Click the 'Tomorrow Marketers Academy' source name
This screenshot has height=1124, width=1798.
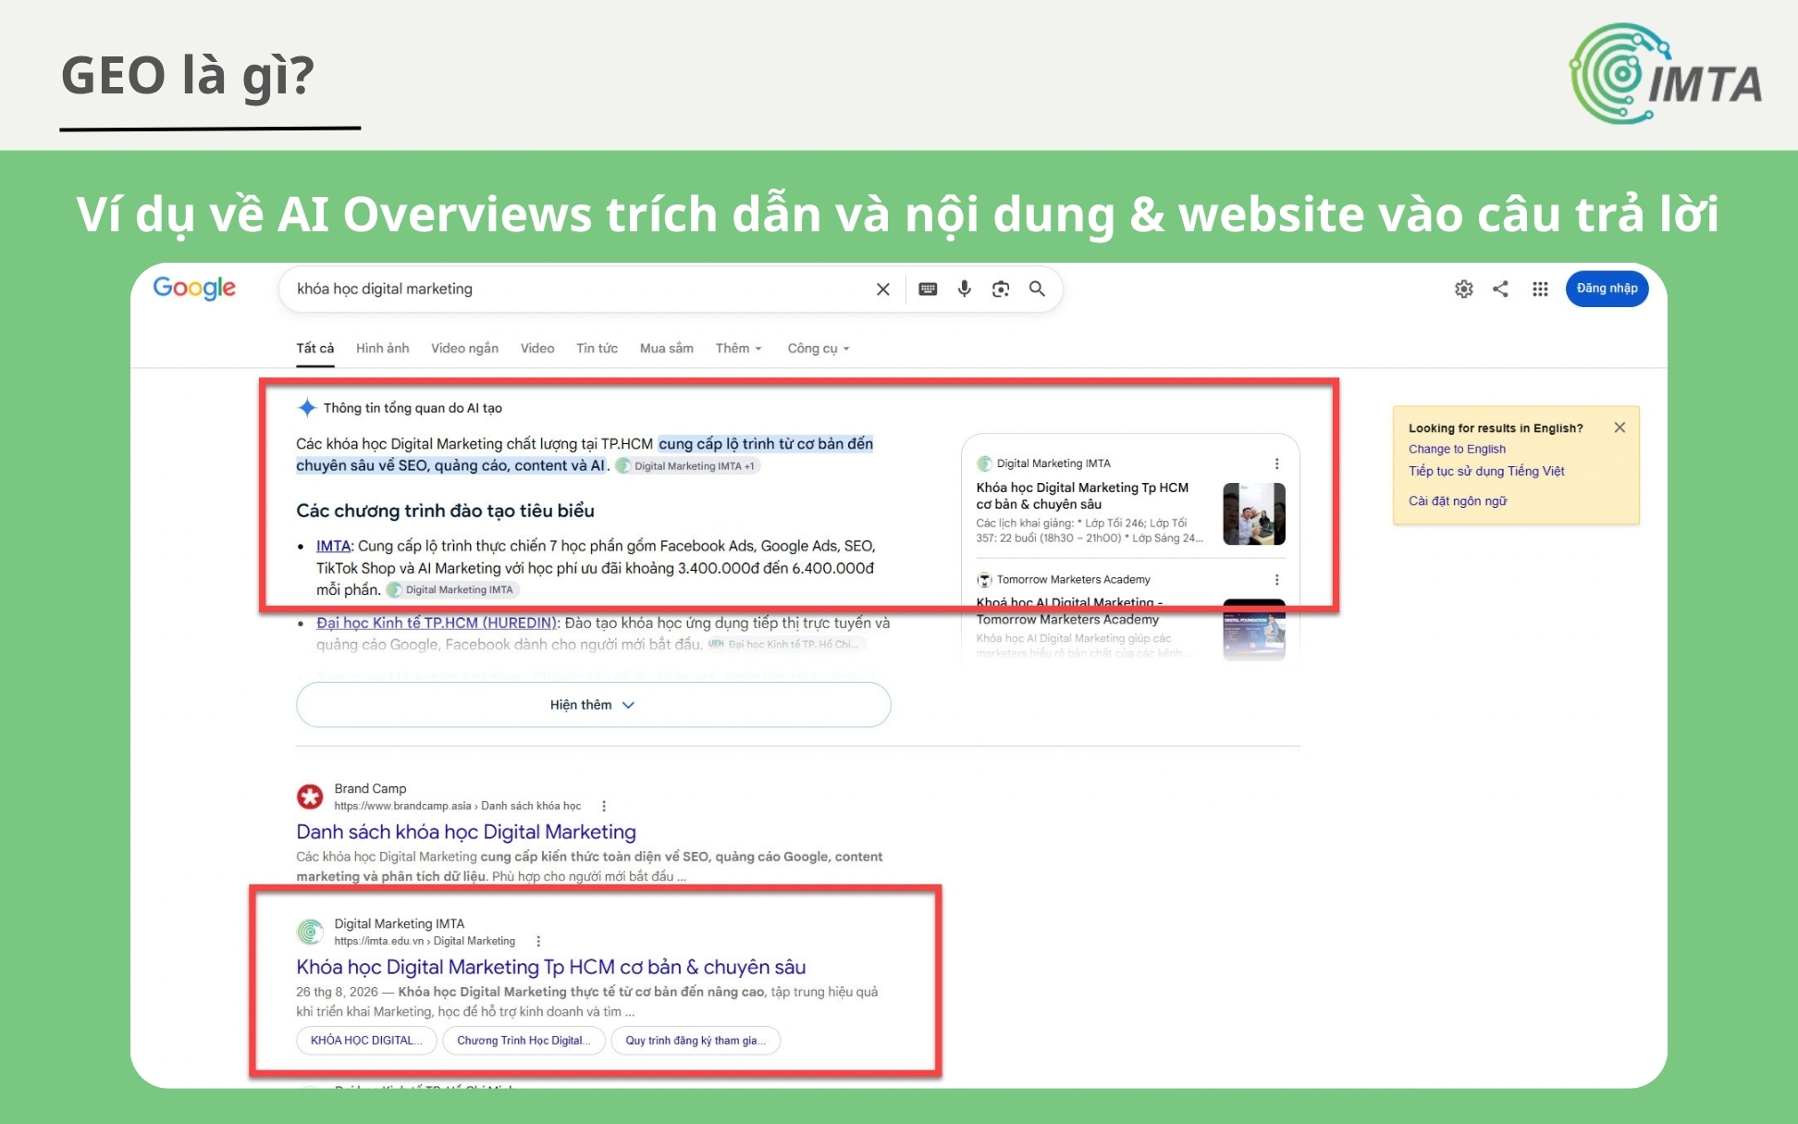tap(1073, 579)
